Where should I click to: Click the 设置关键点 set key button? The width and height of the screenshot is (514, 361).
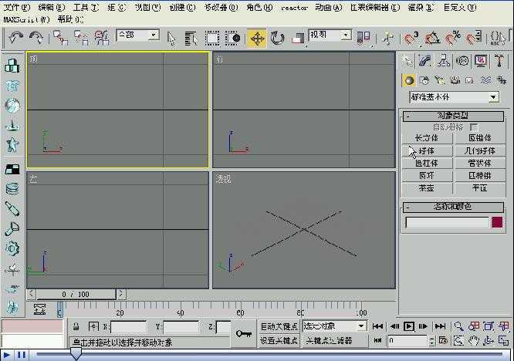click(x=279, y=341)
